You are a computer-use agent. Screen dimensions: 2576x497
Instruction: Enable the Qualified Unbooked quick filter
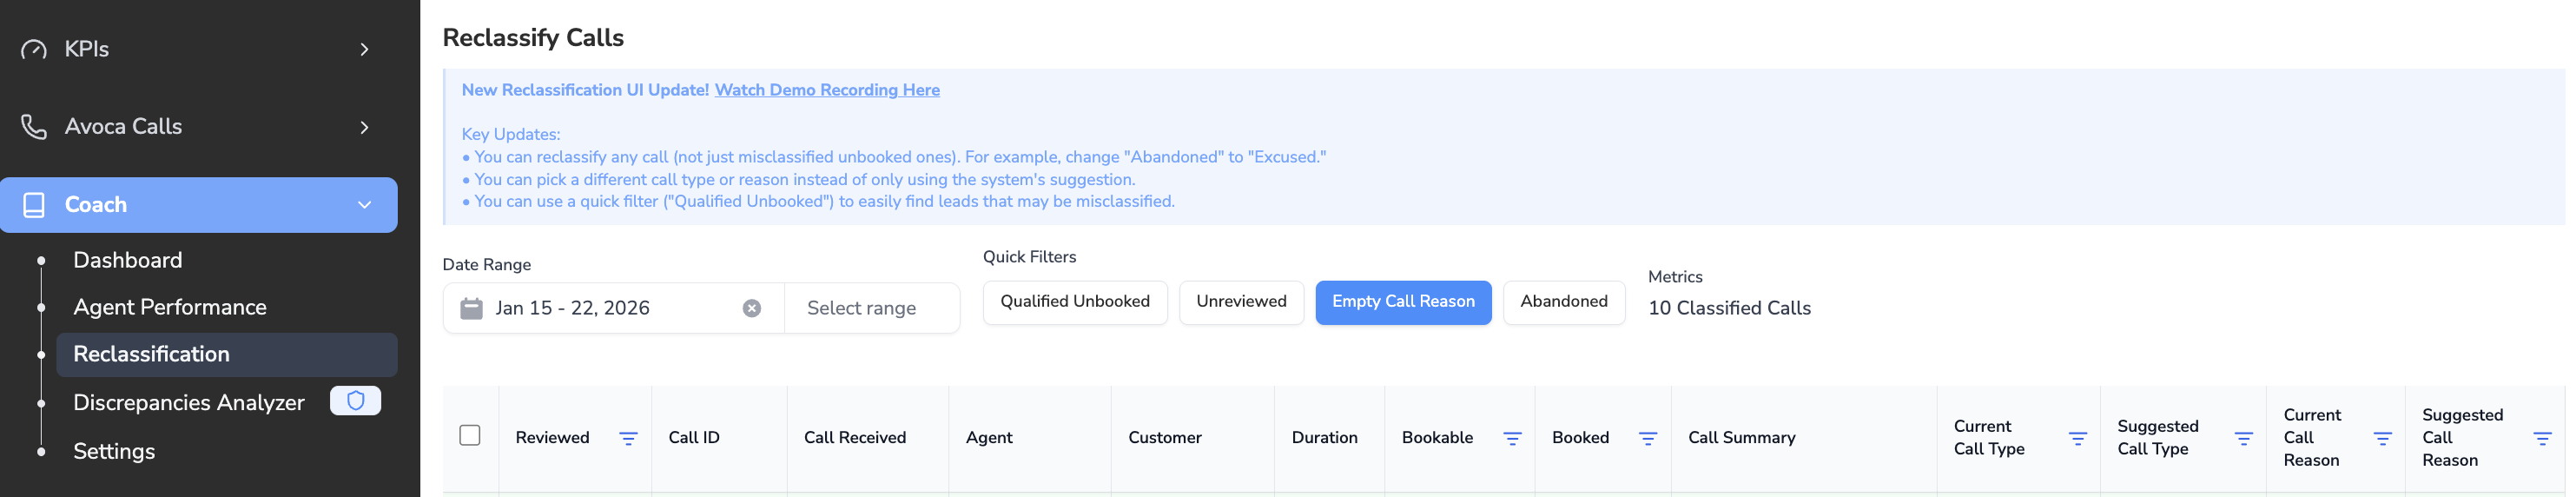pos(1074,302)
